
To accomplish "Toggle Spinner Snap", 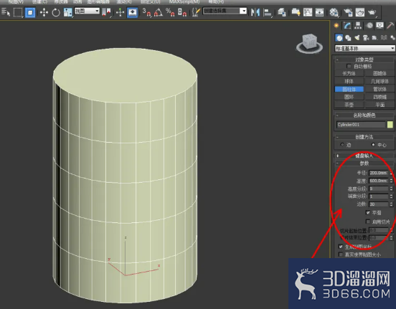I will coord(182,12).
